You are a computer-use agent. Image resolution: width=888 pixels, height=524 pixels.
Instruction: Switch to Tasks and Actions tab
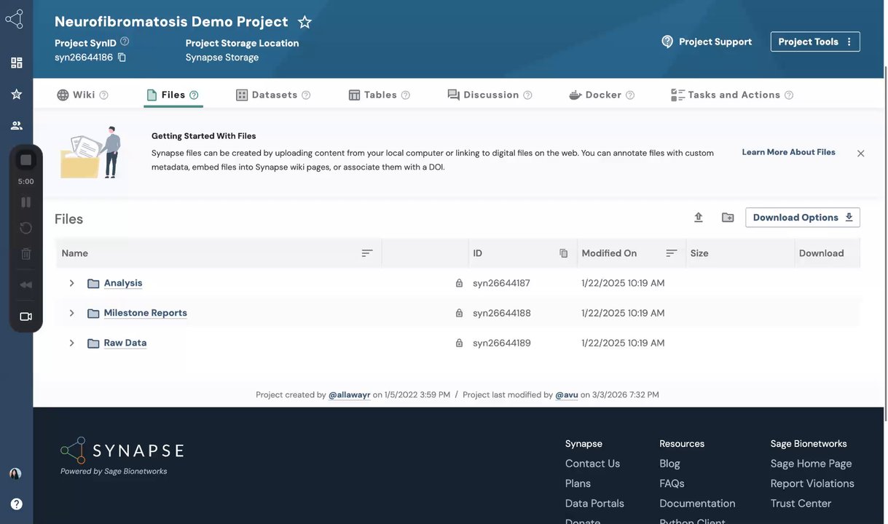click(726, 95)
